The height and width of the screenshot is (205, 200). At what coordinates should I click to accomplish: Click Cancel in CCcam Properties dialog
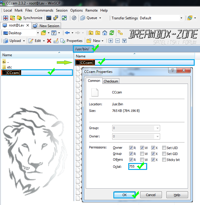pyautogui.click(x=151, y=195)
